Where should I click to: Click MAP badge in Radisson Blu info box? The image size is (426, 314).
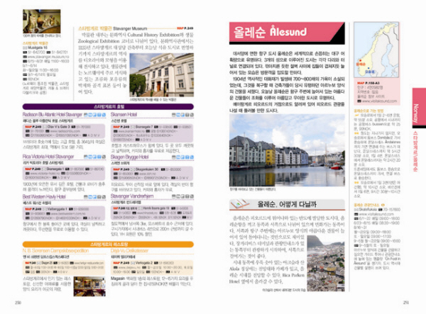30,125
